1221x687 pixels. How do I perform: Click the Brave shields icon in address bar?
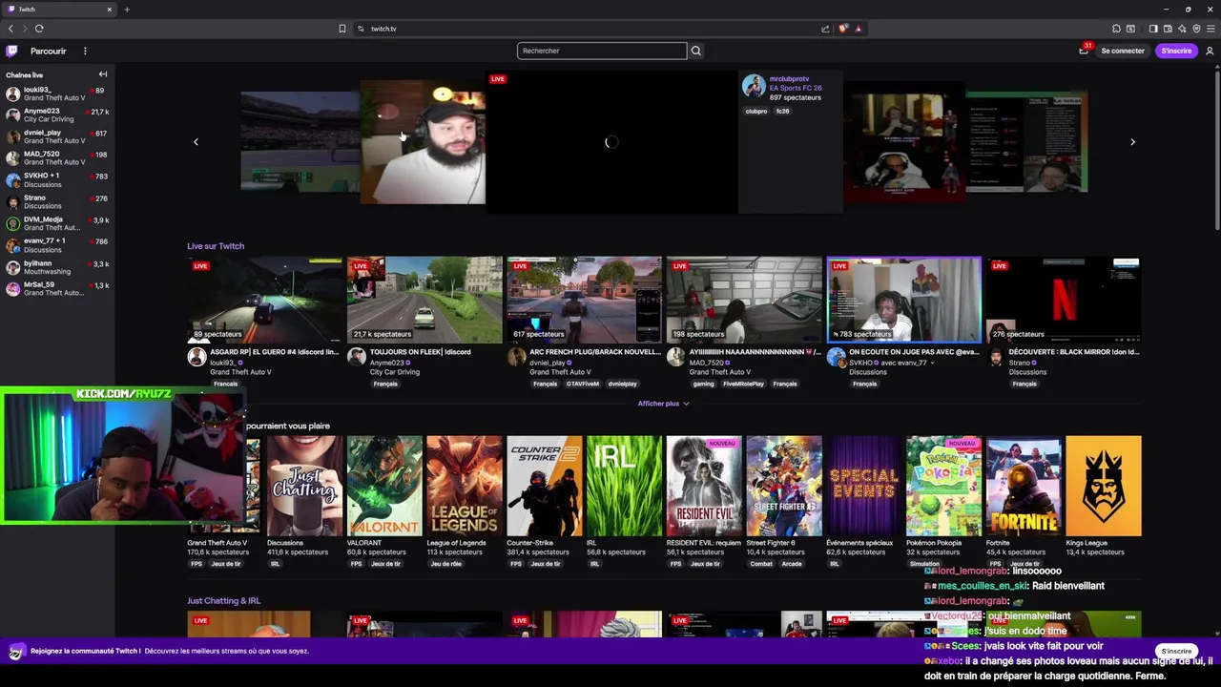tap(842, 29)
